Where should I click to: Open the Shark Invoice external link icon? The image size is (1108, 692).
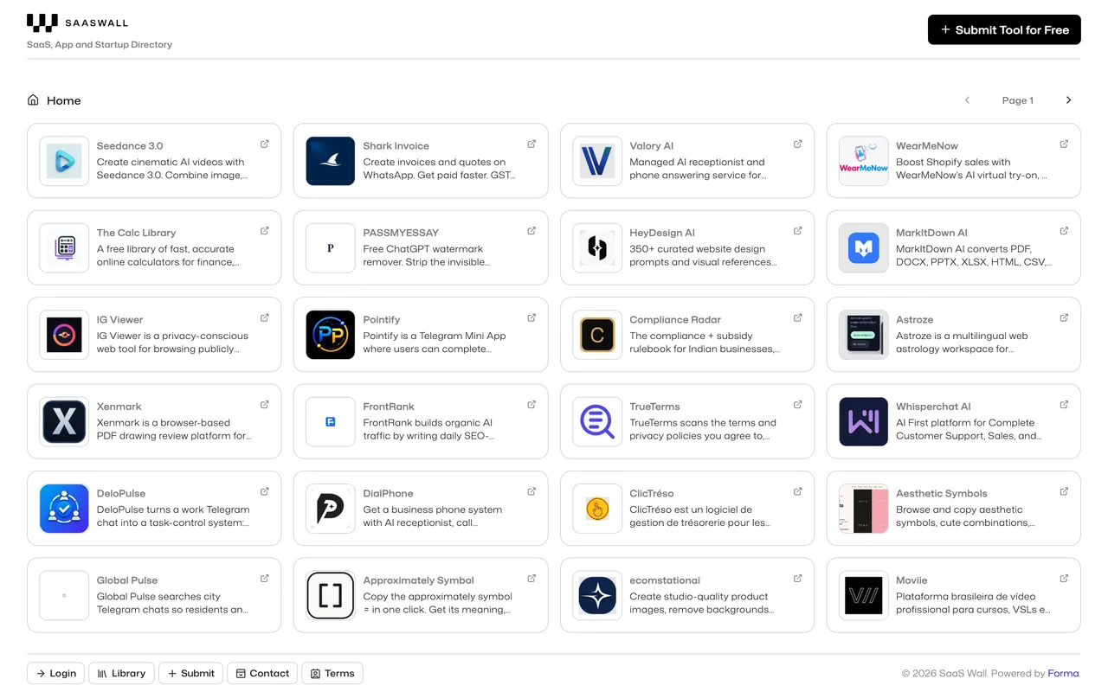tap(531, 144)
